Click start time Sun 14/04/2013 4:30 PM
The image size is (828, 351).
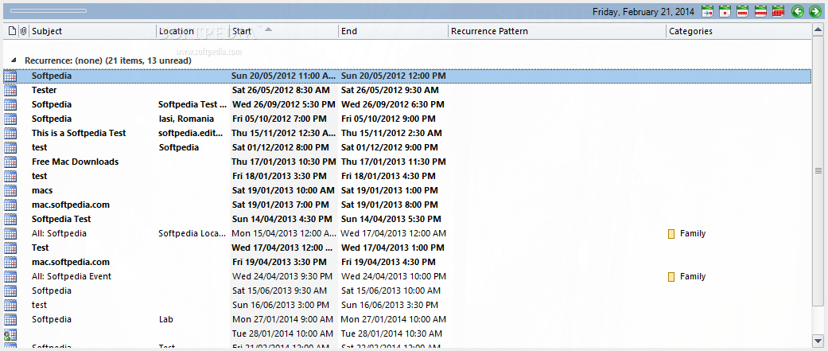click(x=282, y=219)
